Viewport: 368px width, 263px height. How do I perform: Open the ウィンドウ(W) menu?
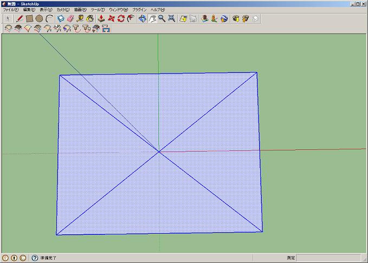119,10
